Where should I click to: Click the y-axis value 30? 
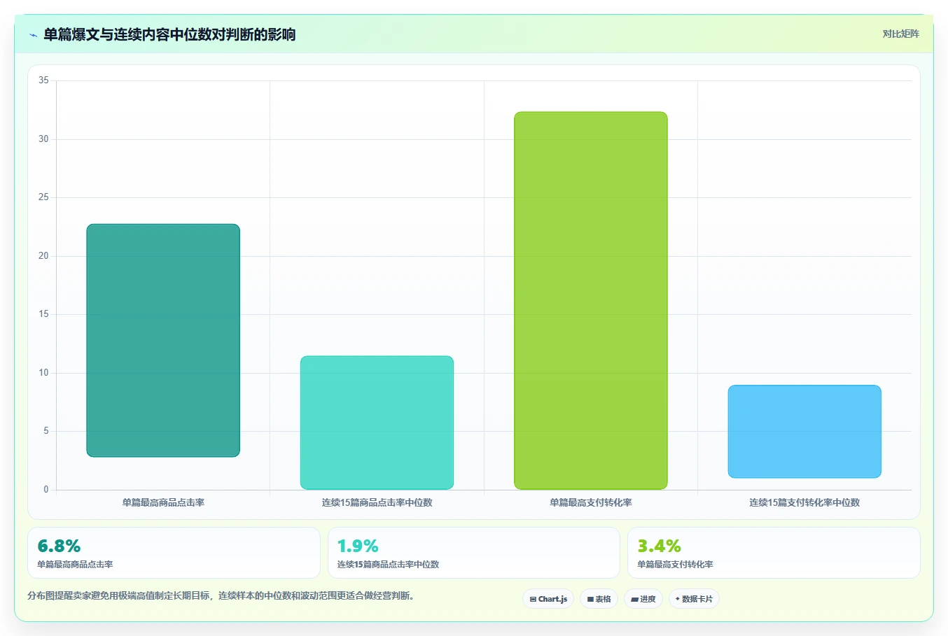point(44,139)
